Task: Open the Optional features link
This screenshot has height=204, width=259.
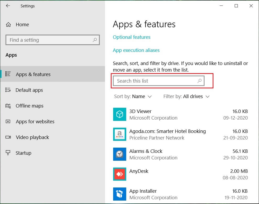Action: tap(131, 37)
